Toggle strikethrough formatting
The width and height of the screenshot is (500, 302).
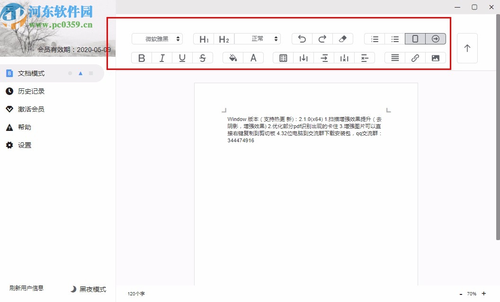pyautogui.click(x=203, y=58)
